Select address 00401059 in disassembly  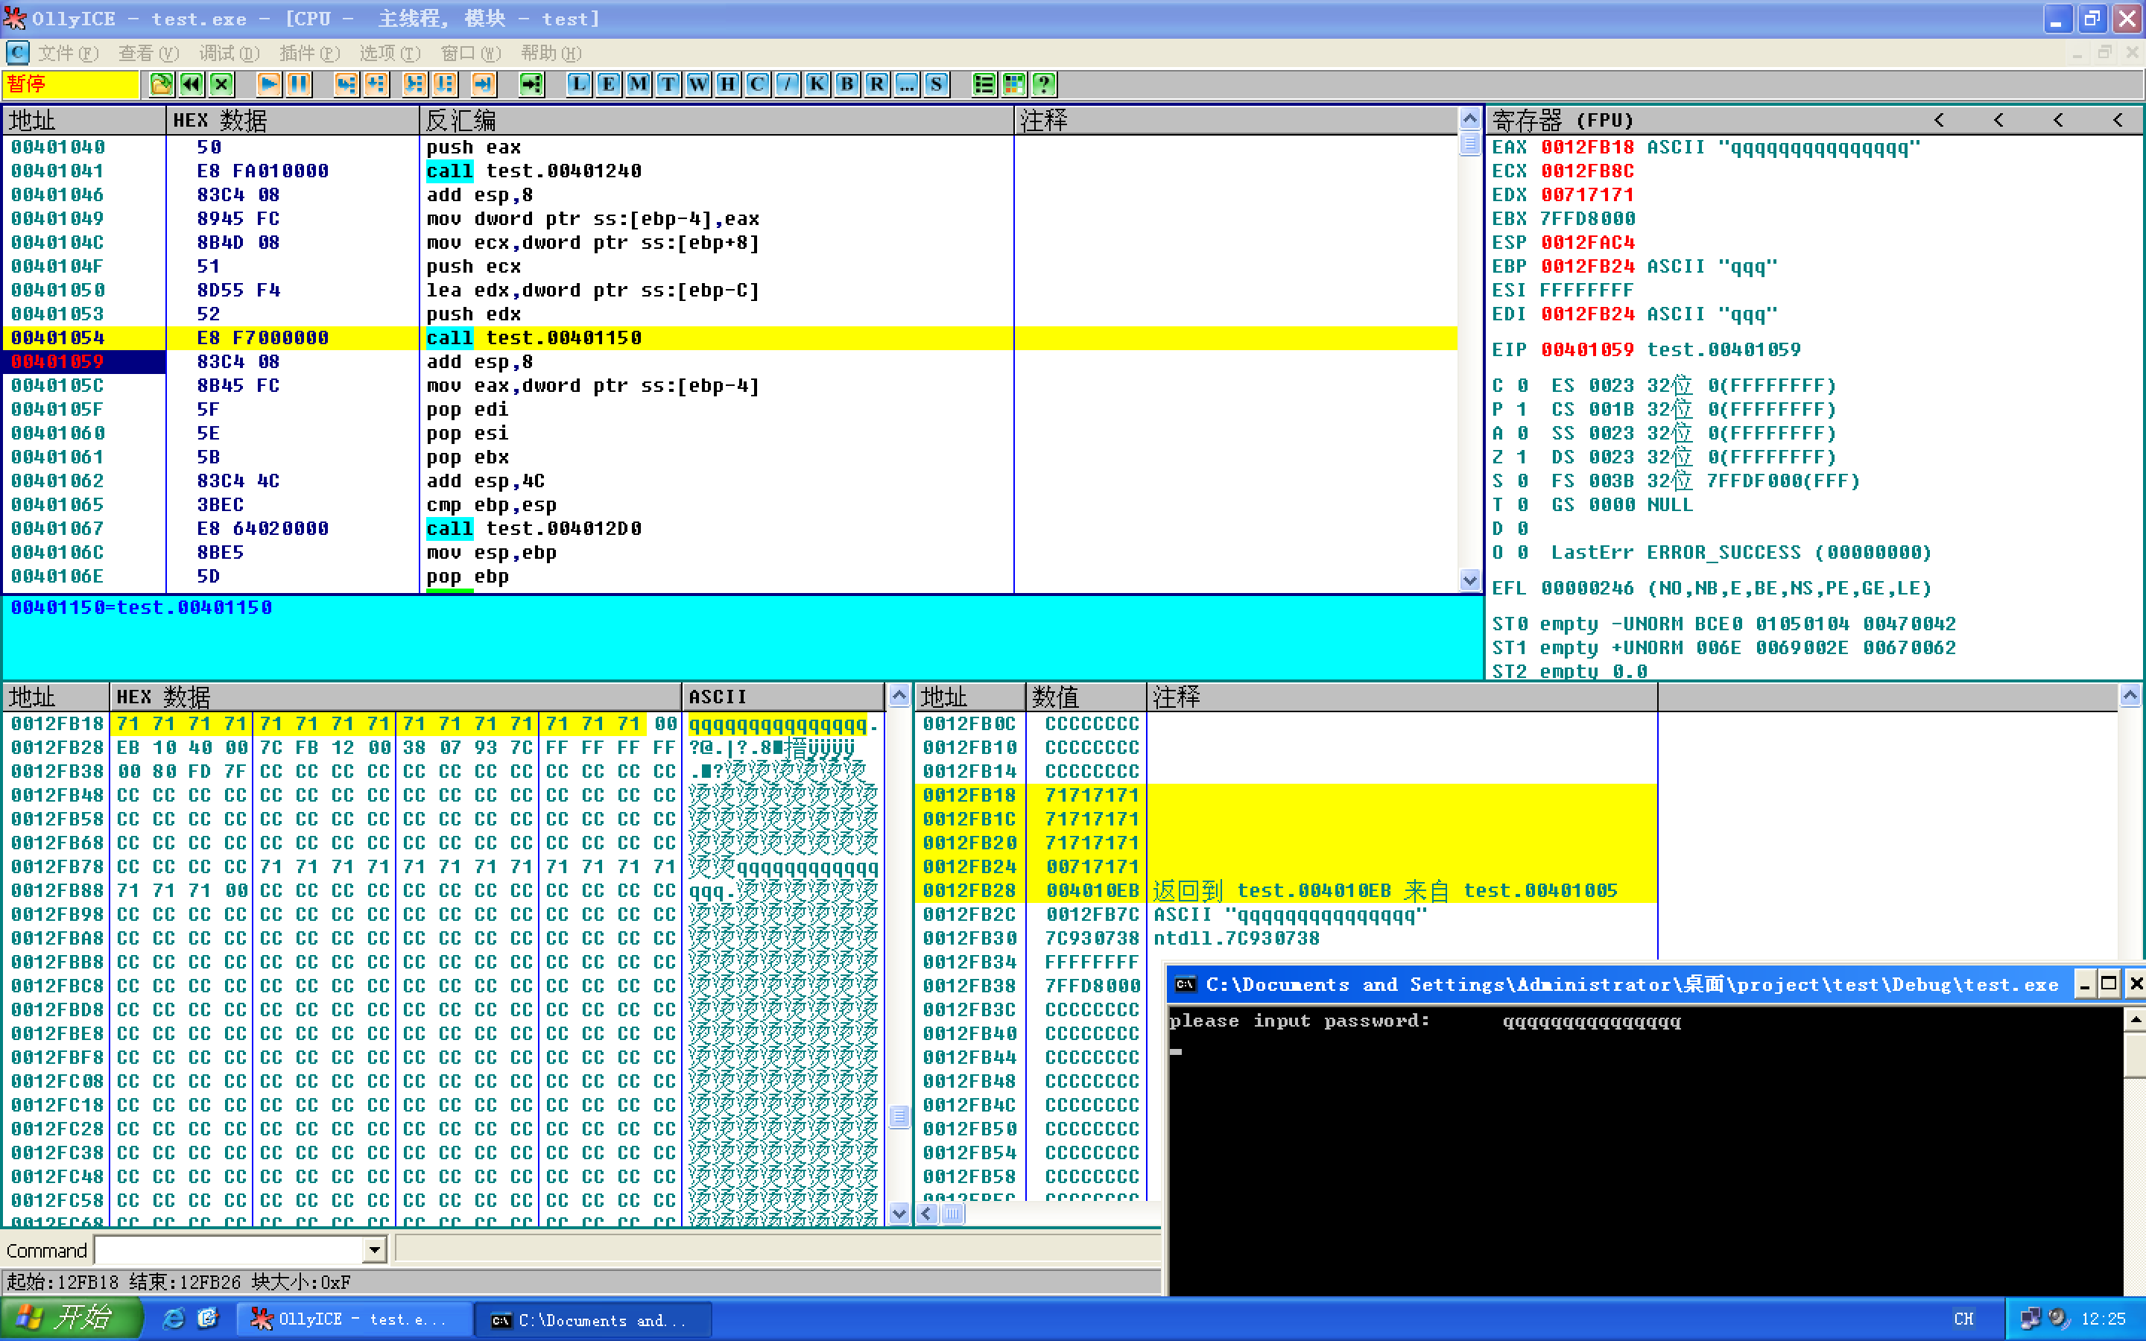(x=57, y=362)
